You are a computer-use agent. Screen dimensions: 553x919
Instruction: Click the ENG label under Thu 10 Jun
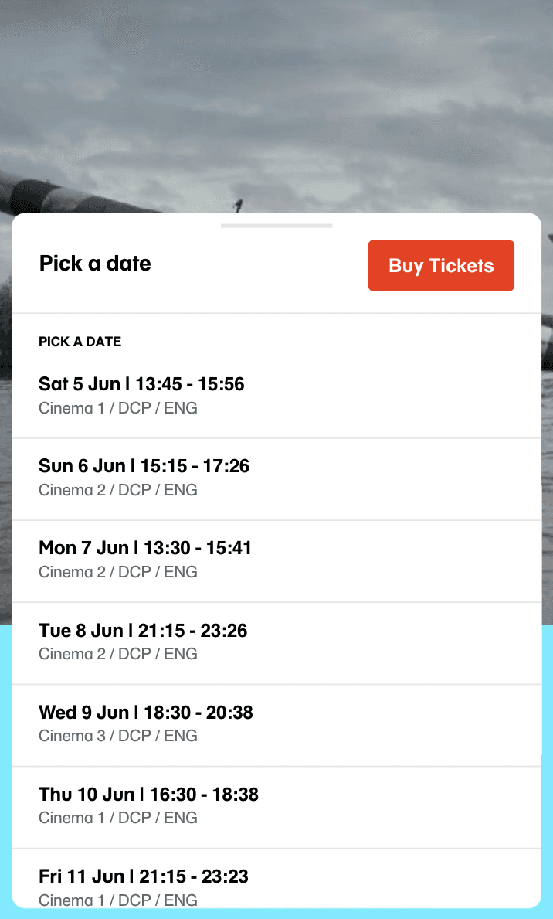(182, 818)
